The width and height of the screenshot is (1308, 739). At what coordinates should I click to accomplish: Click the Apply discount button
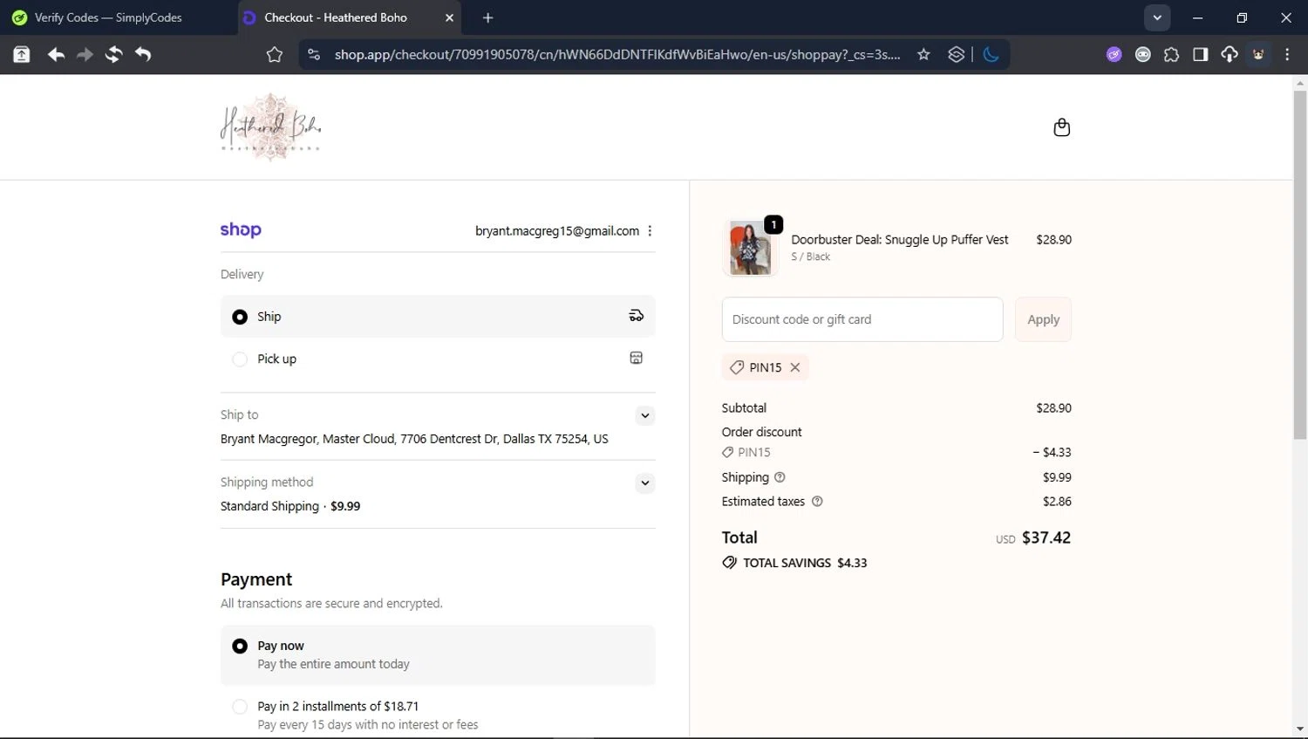click(x=1043, y=319)
